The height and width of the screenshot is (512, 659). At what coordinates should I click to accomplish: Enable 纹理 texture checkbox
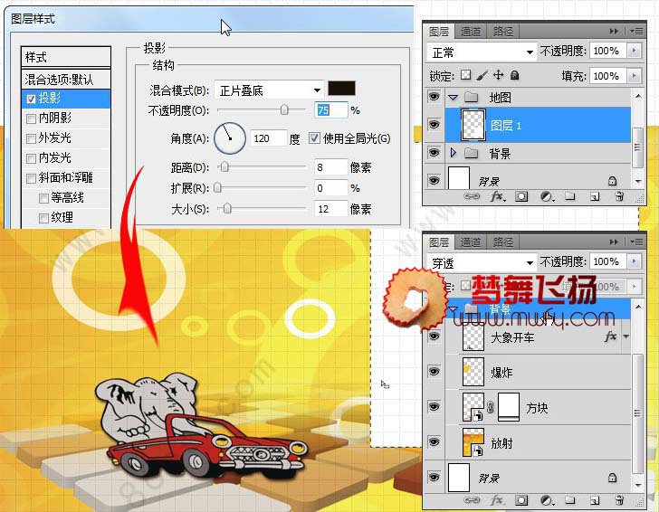pyautogui.click(x=43, y=218)
